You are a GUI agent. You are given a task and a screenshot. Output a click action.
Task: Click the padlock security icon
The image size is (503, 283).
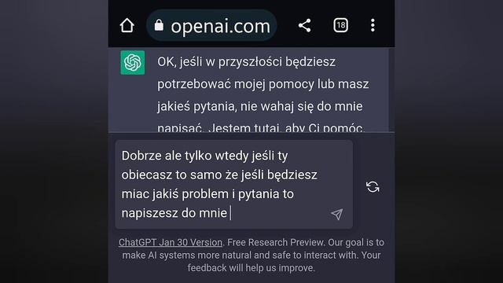tap(159, 25)
